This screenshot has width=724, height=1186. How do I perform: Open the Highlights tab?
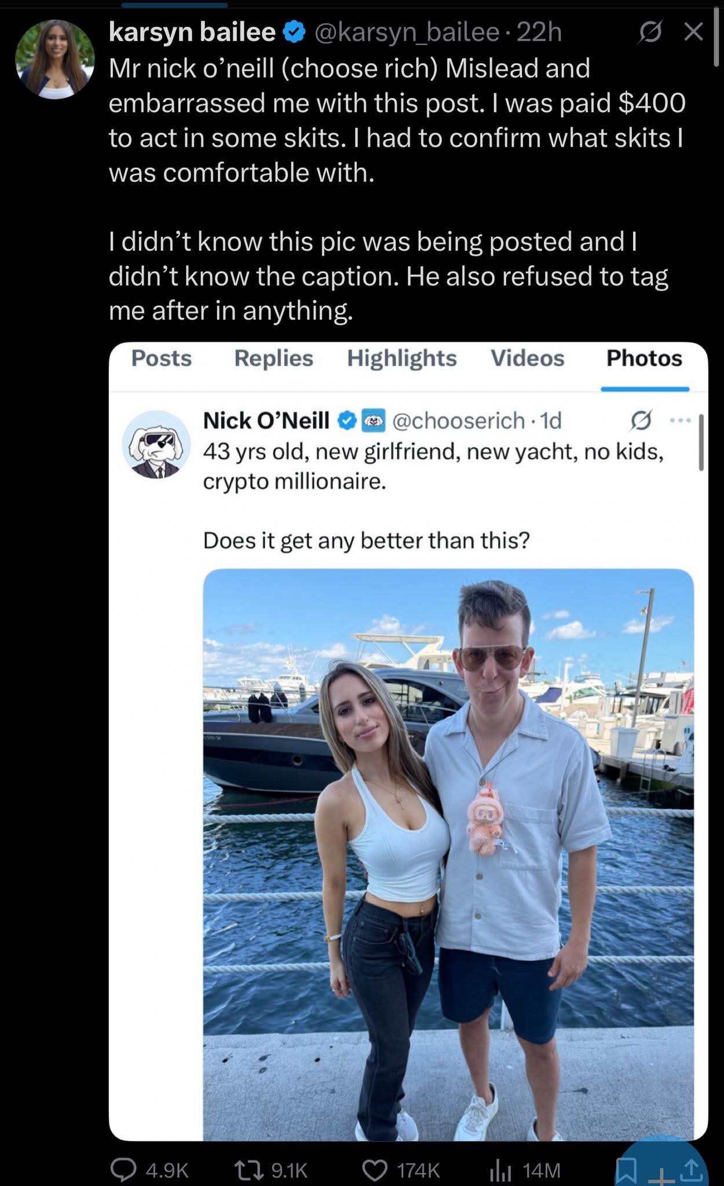coord(401,358)
